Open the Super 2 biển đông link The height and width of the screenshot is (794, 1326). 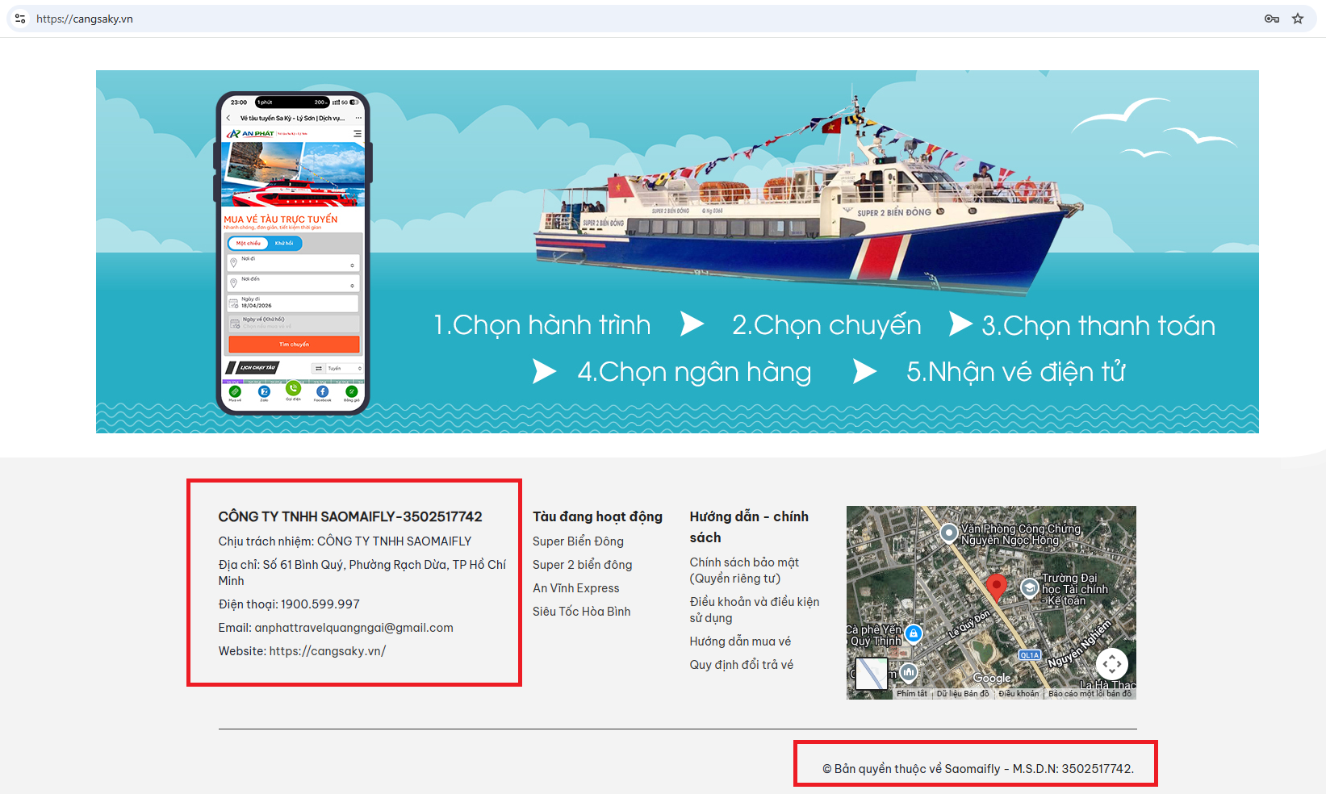pos(583,565)
